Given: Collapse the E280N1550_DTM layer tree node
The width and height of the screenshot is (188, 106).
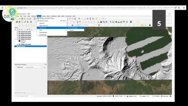Looking at the screenshot, I should tap(15, 39).
